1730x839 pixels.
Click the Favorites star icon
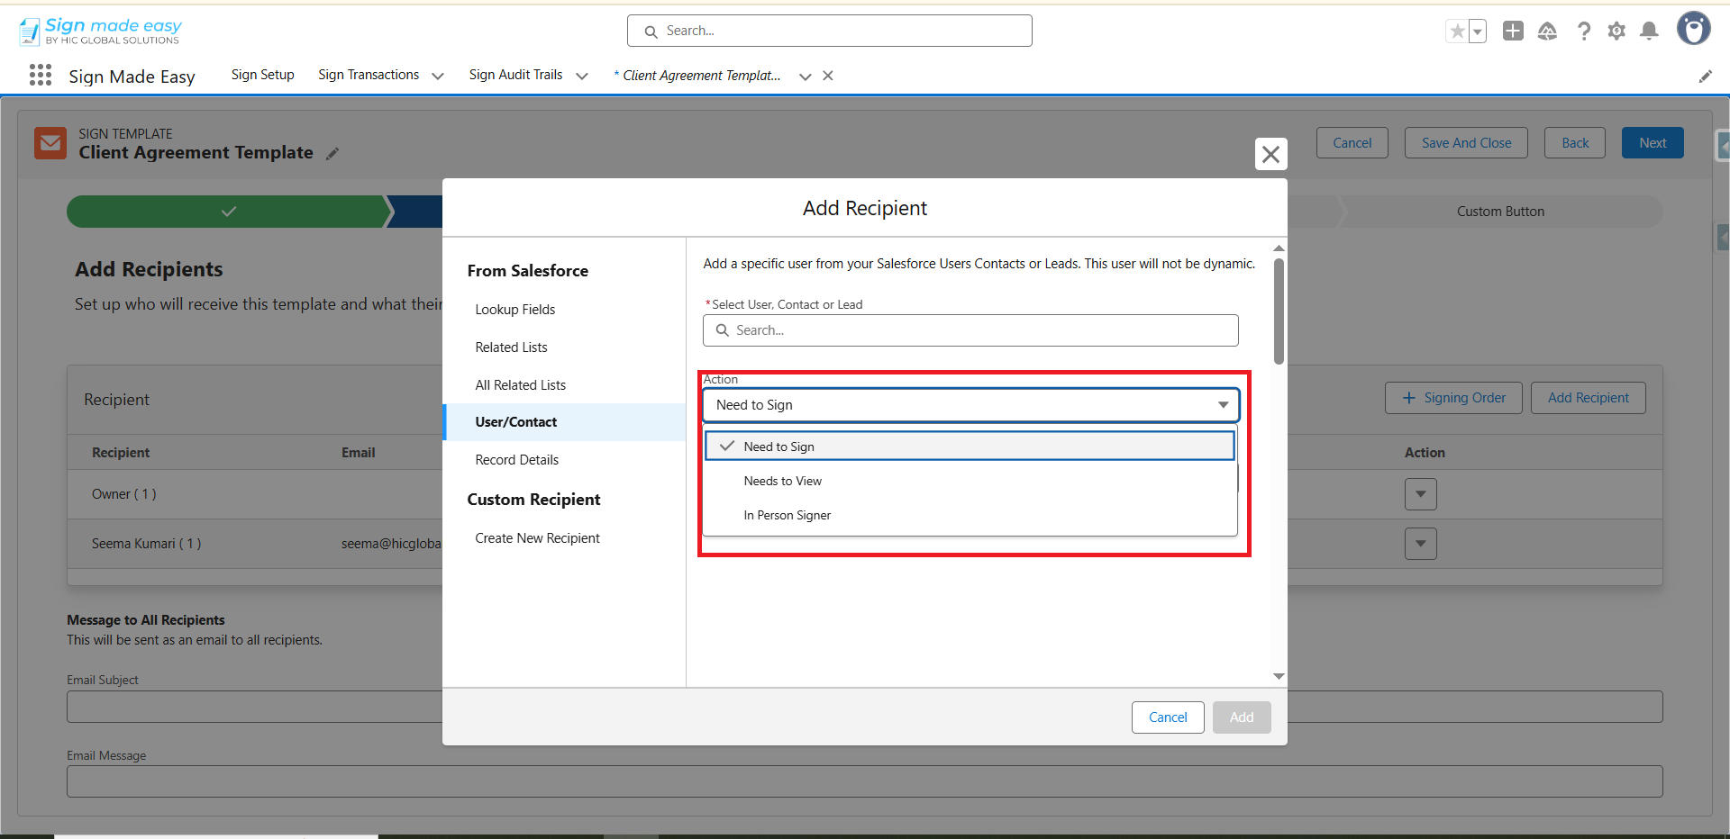point(1456,32)
